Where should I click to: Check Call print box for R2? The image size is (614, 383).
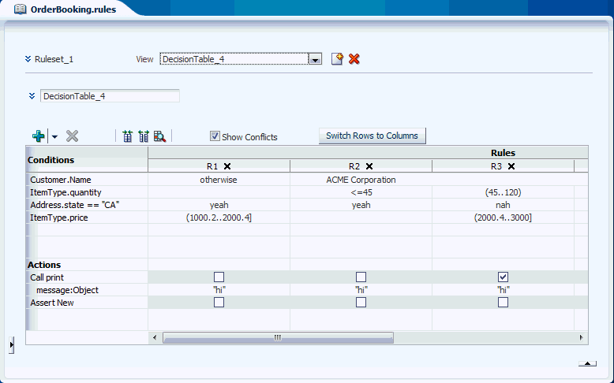[x=361, y=277]
